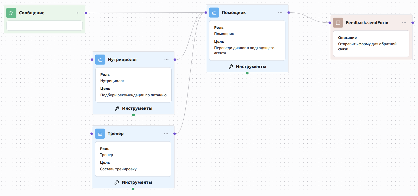Open the three-dot menu on Тренер node
418x196 pixels.
click(166, 134)
